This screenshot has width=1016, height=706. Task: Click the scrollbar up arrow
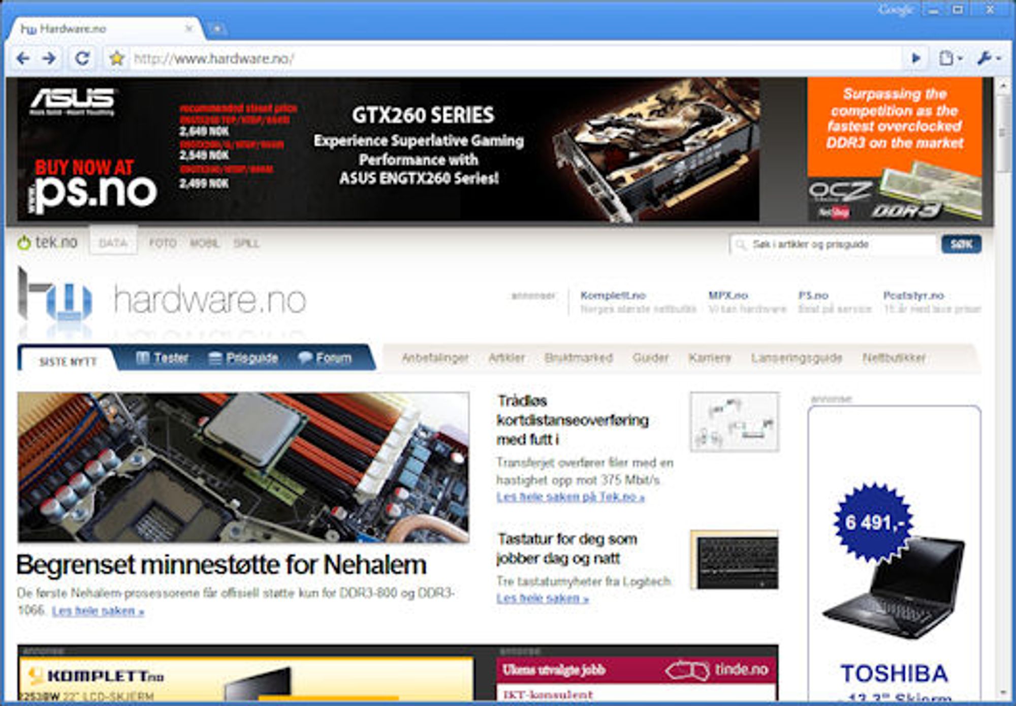tap(1003, 86)
